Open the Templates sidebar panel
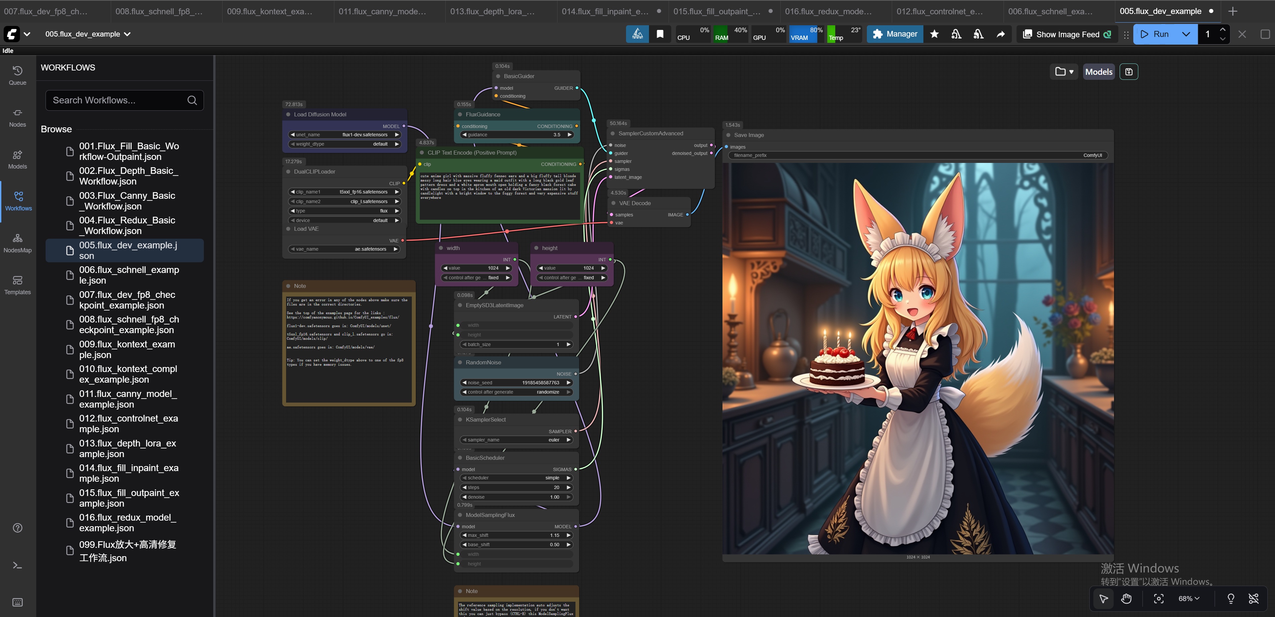 pyautogui.click(x=17, y=285)
